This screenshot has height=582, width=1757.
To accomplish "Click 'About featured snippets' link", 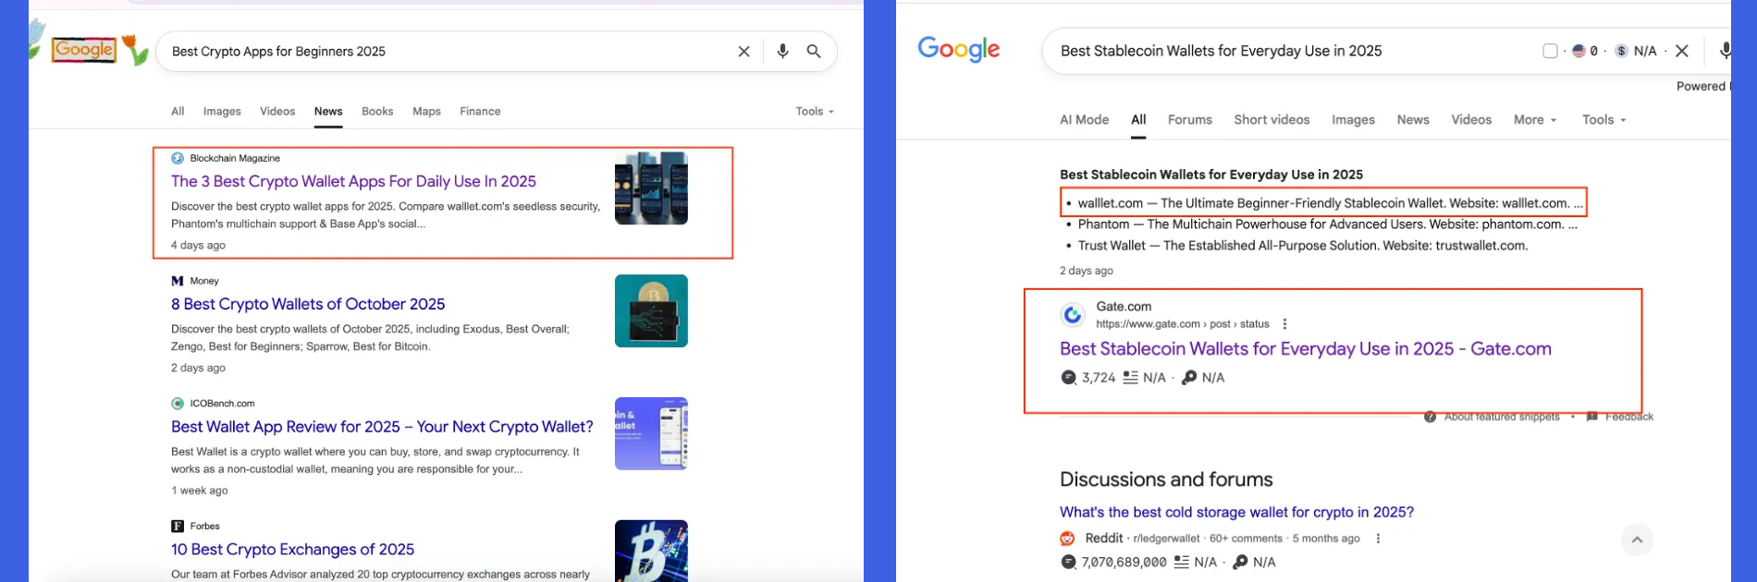I will pyautogui.click(x=1501, y=417).
